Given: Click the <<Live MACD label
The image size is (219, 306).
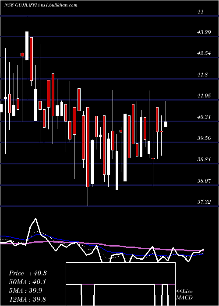Looking at the screenshot, I should (x=184, y=294).
